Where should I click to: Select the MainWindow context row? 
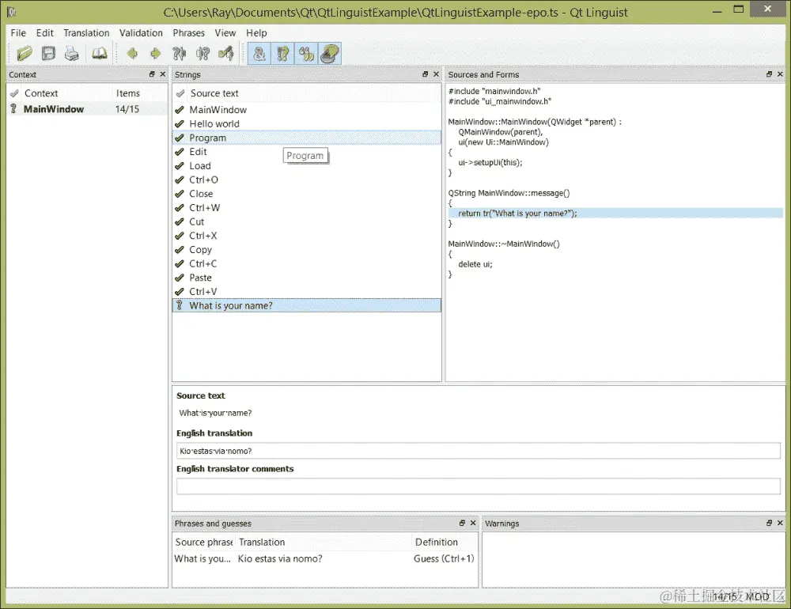coord(87,109)
